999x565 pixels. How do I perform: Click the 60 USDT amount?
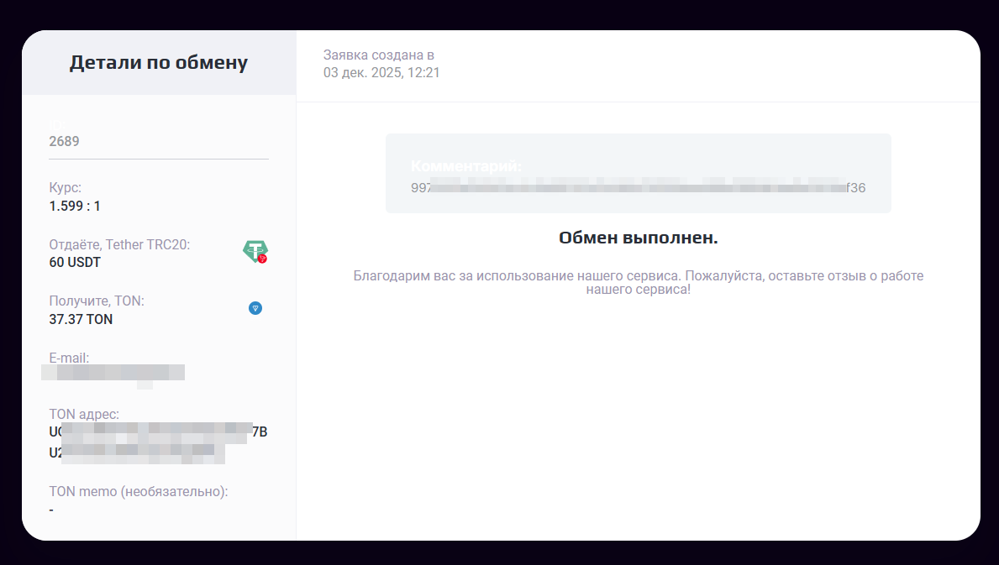click(75, 262)
